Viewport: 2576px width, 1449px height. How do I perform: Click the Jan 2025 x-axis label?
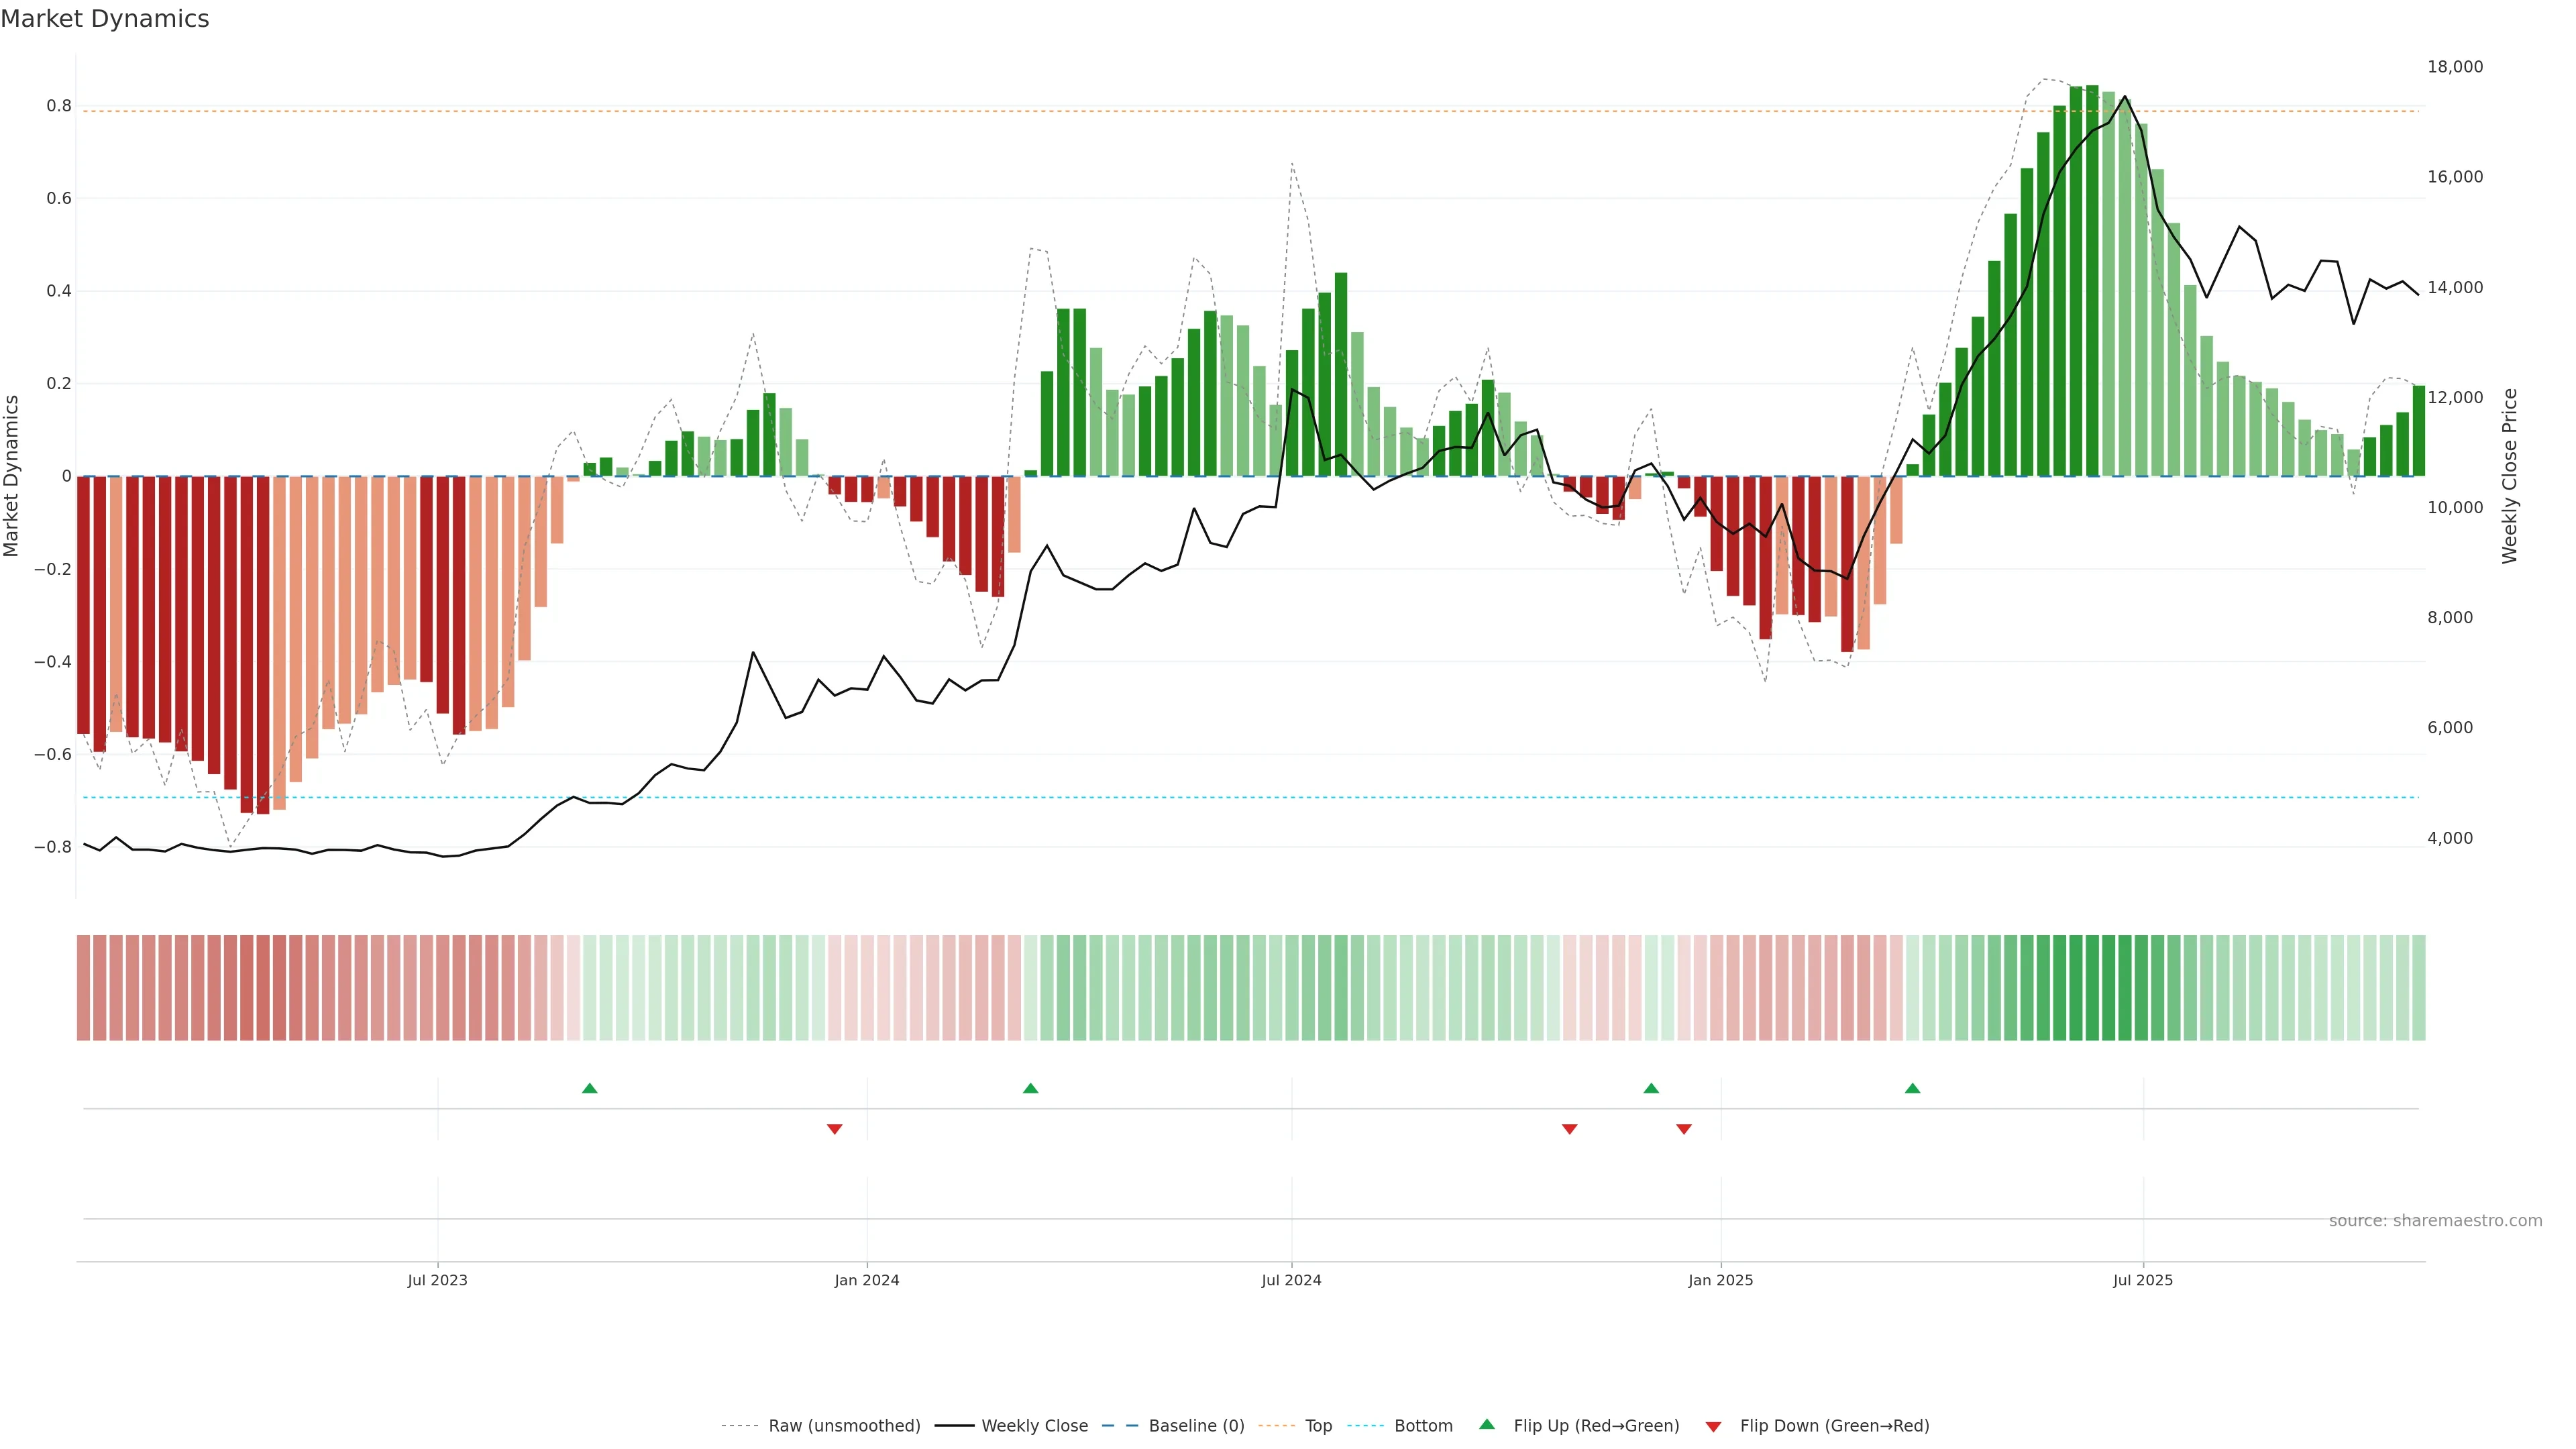click(x=1720, y=1280)
